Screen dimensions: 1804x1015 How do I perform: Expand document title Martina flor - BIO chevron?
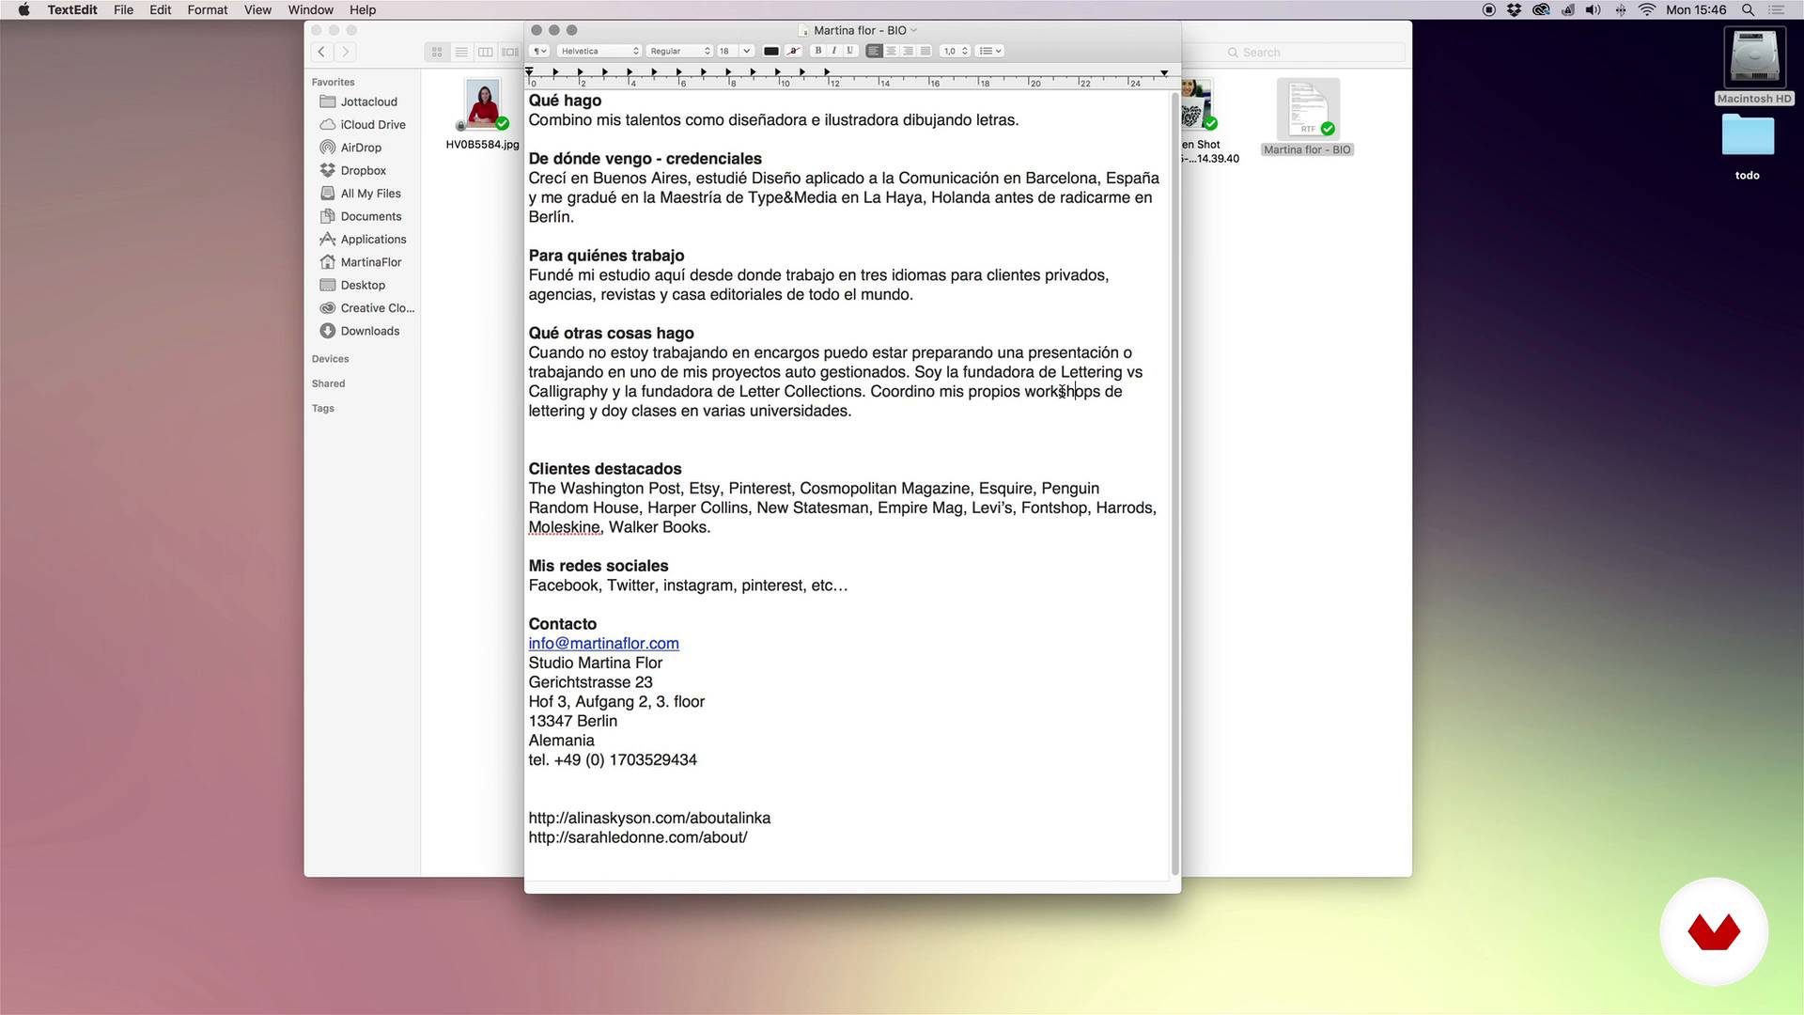(x=913, y=30)
